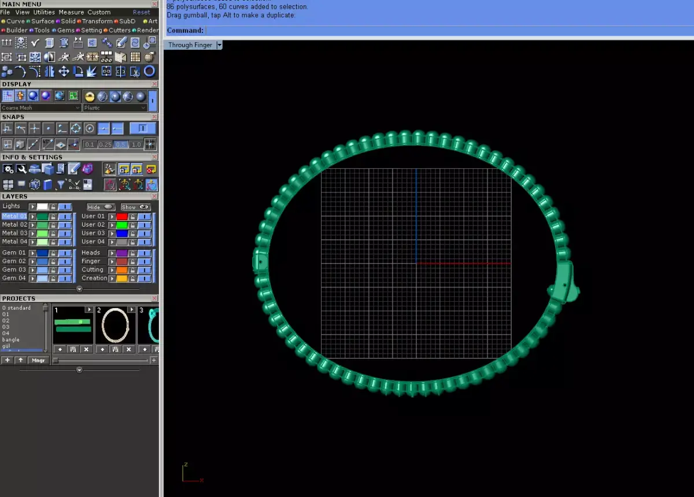The height and width of the screenshot is (497, 694).
Task: Click the funnel filter icon
Action: 61,184
